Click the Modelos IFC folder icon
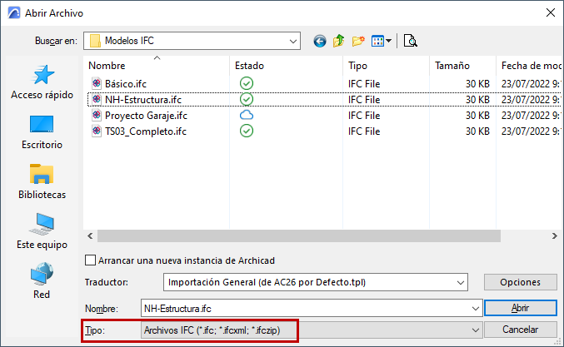564x347 pixels. coord(95,41)
